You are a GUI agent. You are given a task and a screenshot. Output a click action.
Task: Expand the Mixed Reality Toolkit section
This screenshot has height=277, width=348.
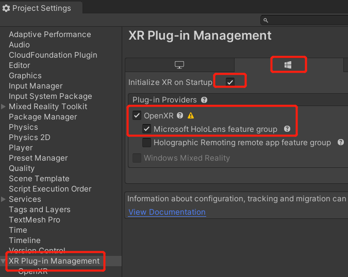coord(4,107)
